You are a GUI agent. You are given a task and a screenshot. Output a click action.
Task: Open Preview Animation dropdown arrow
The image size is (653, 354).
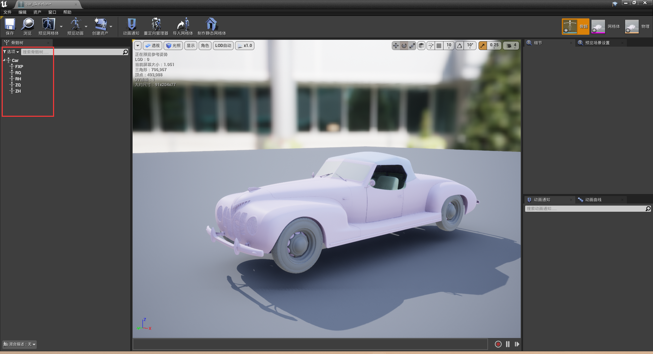[86, 27]
